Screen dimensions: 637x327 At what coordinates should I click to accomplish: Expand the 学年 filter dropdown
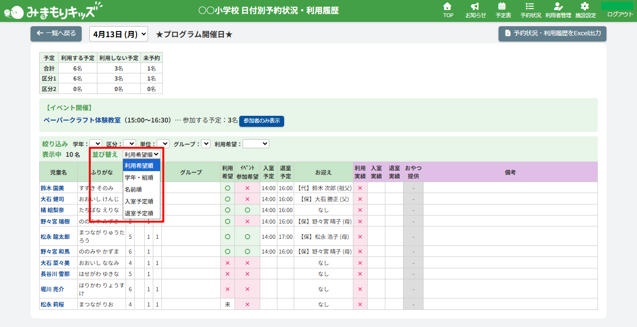tap(96, 143)
